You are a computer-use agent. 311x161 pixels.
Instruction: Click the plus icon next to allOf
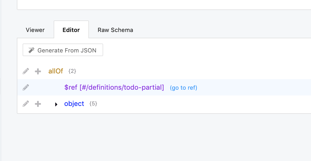(38, 71)
